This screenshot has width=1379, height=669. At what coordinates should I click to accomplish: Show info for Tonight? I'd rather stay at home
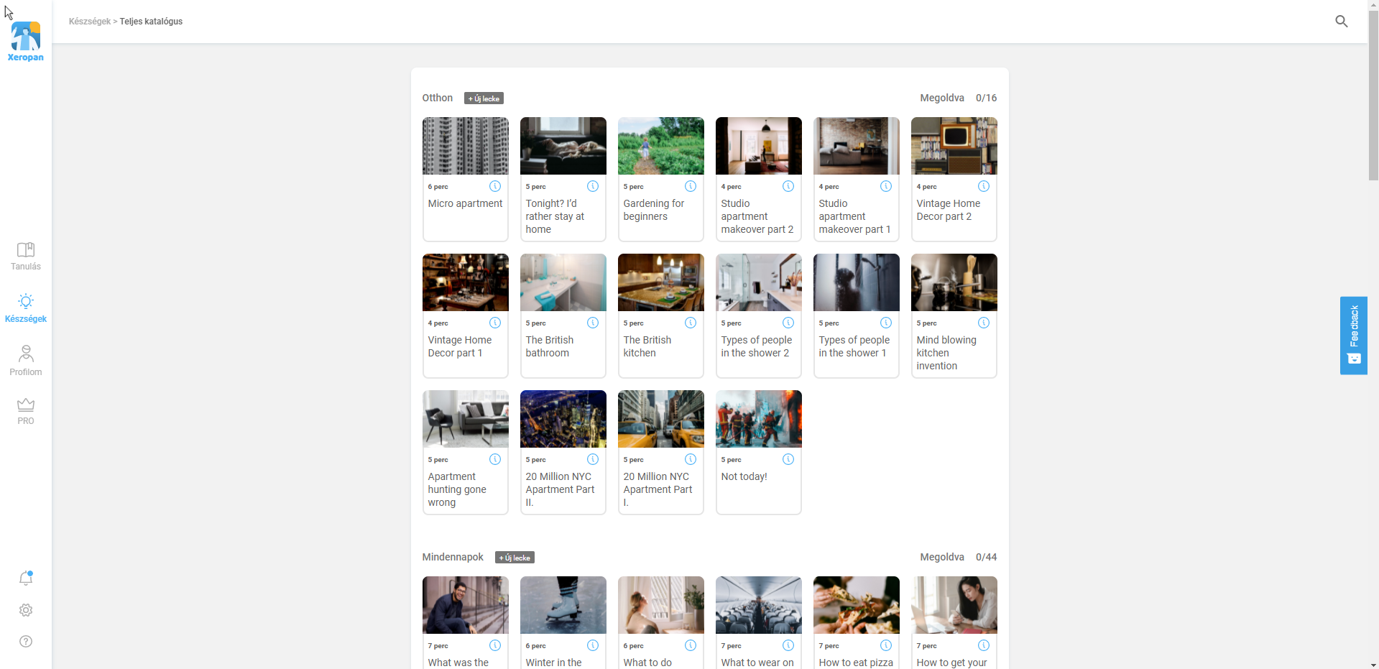[x=593, y=186]
